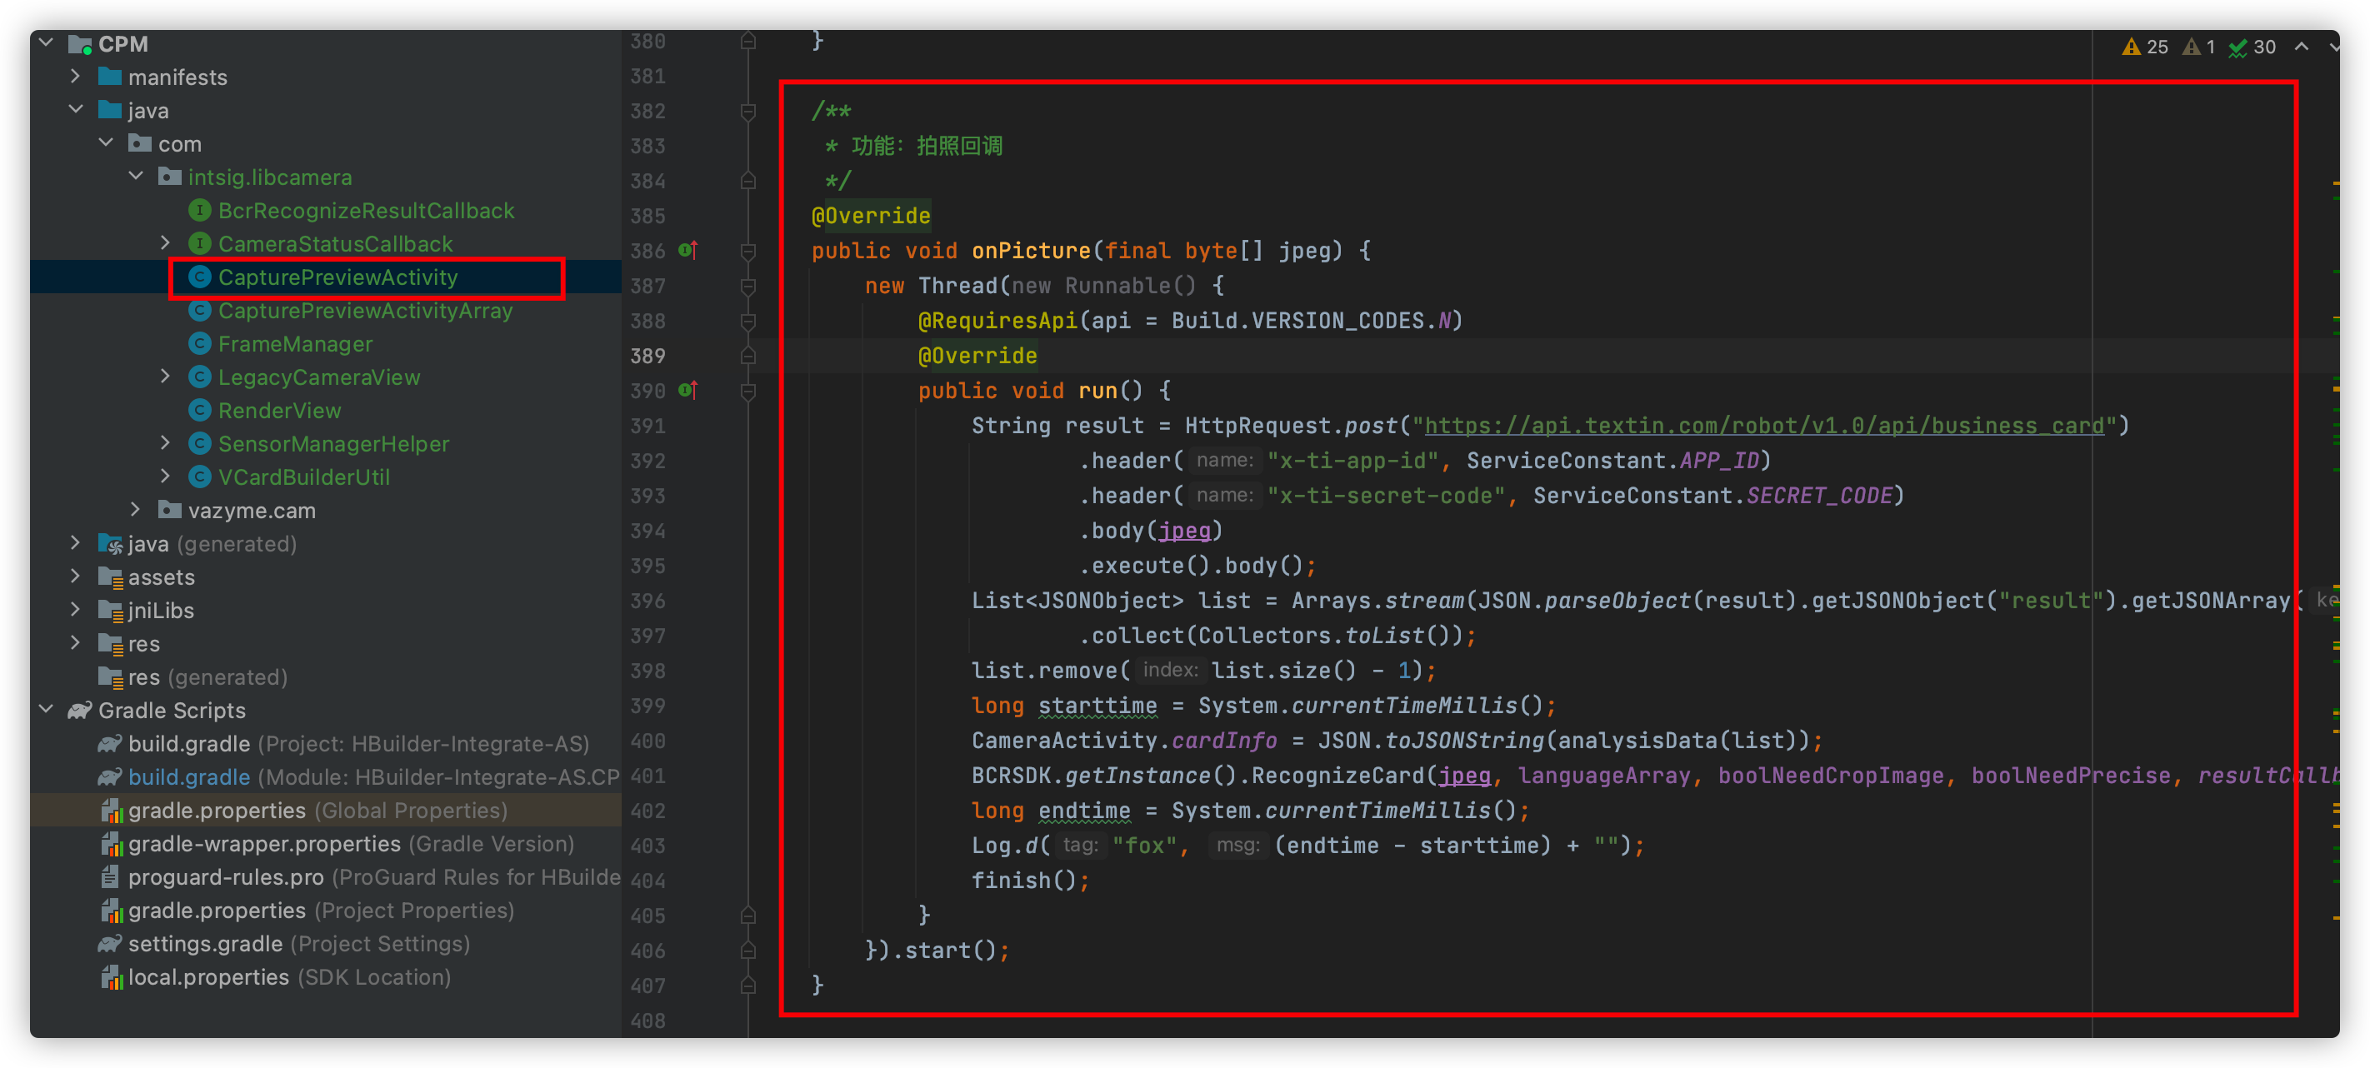2370x1068 pixels.
Task: Click the yellow warnings count indicator
Action: pos(2145,47)
